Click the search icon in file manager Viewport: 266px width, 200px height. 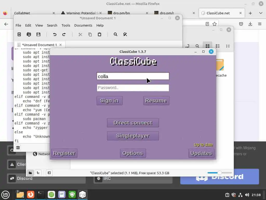coord(197,46)
